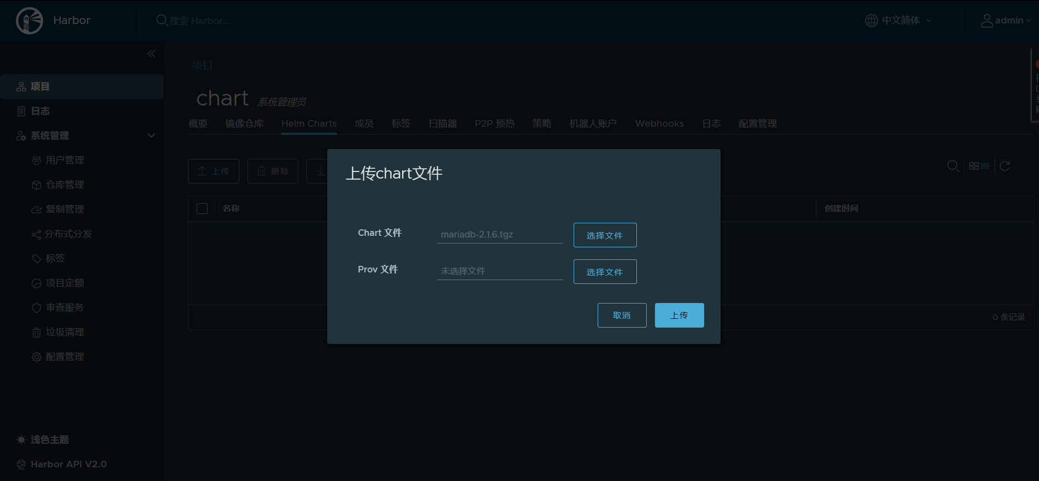This screenshot has height=481, width=1039.
Task: Click the 分布式分发 share icon
Action: [36, 234]
